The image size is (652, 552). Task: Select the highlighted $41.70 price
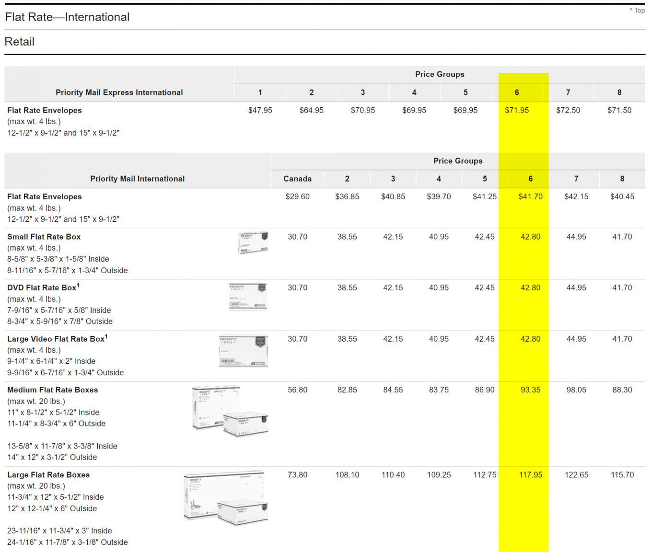tap(531, 196)
